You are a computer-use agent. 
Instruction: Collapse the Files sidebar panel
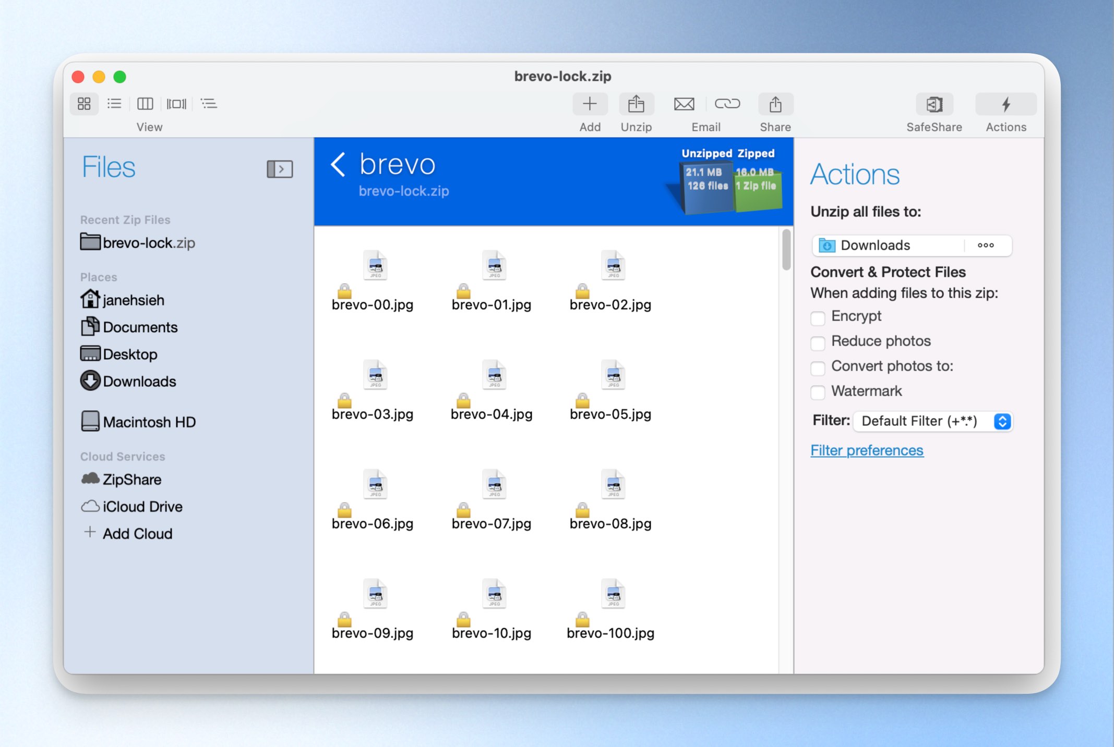[280, 169]
